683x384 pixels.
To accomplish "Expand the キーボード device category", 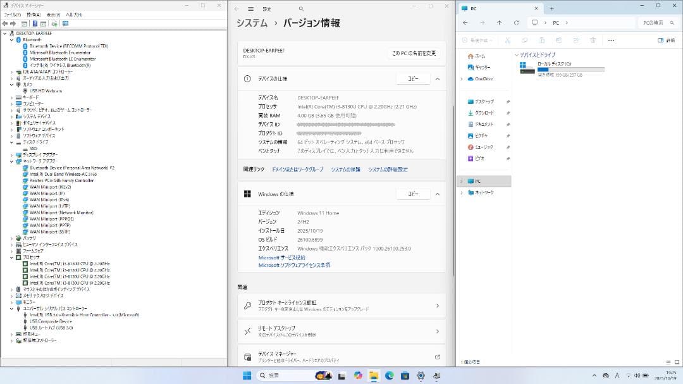I will (11, 97).
